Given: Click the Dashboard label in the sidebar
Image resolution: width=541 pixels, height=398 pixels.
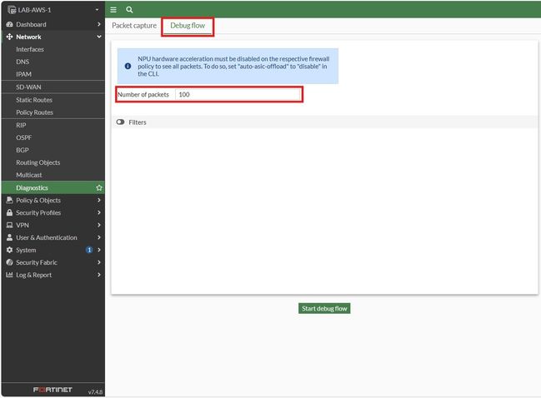Looking at the screenshot, I should (31, 24).
